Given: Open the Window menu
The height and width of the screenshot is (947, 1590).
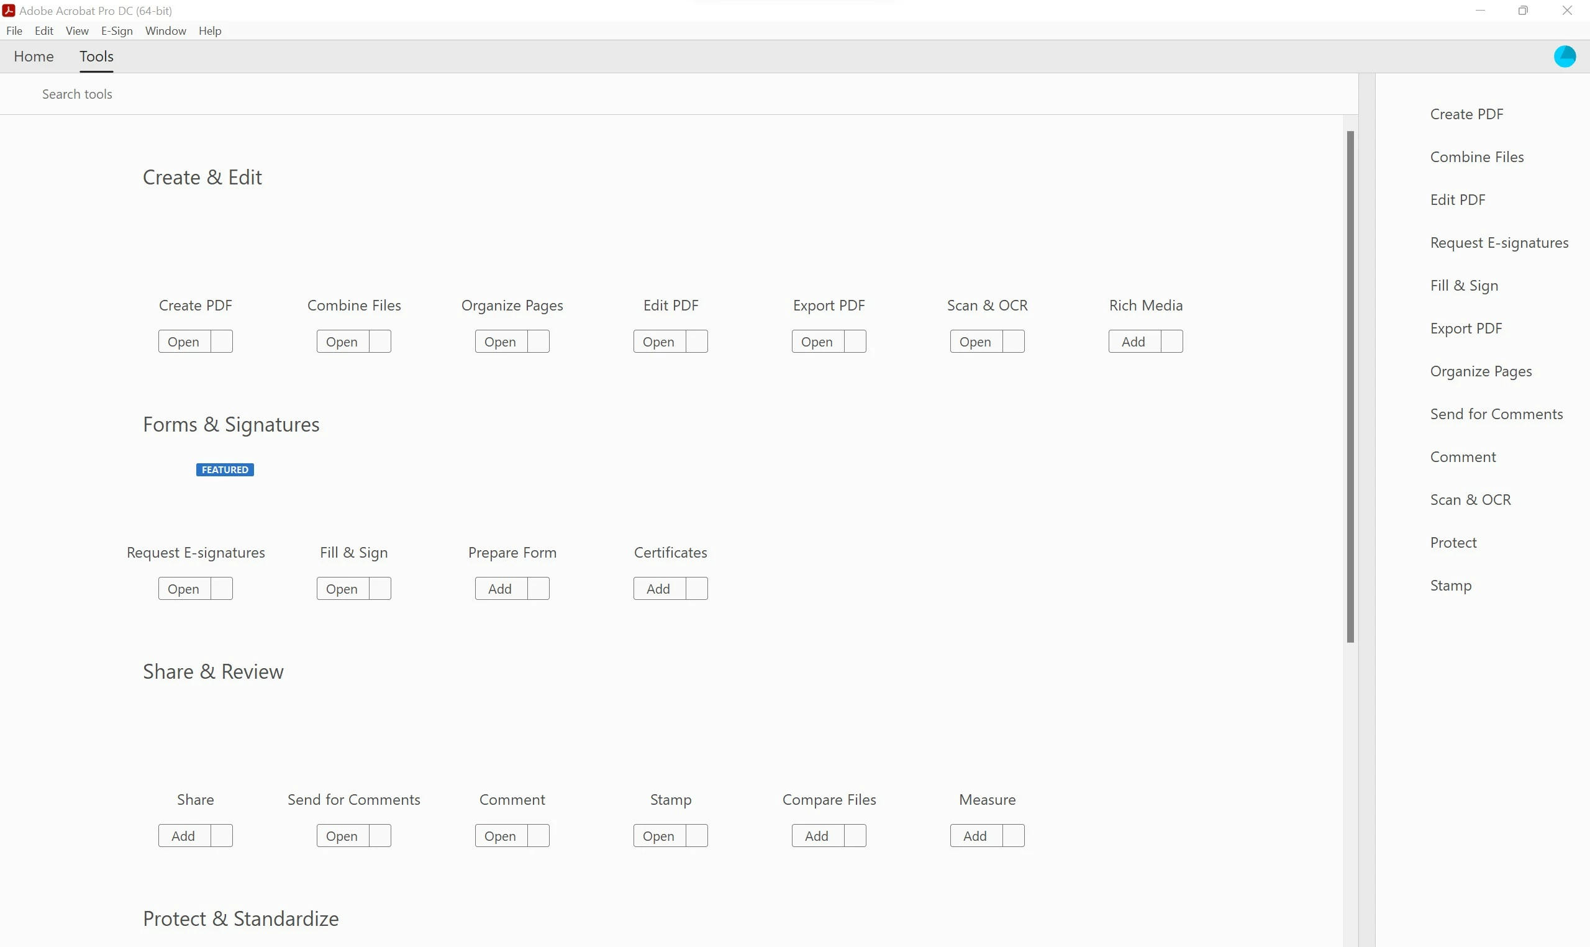Looking at the screenshot, I should tap(165, 30).
